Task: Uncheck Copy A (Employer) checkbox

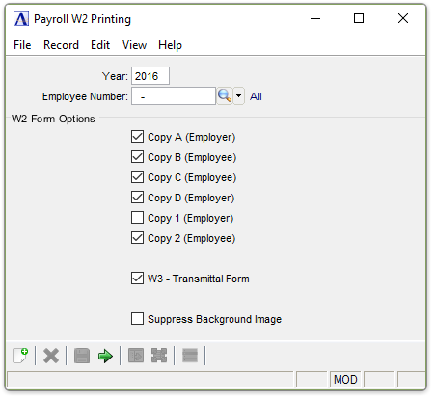Action: pos(137,137)
